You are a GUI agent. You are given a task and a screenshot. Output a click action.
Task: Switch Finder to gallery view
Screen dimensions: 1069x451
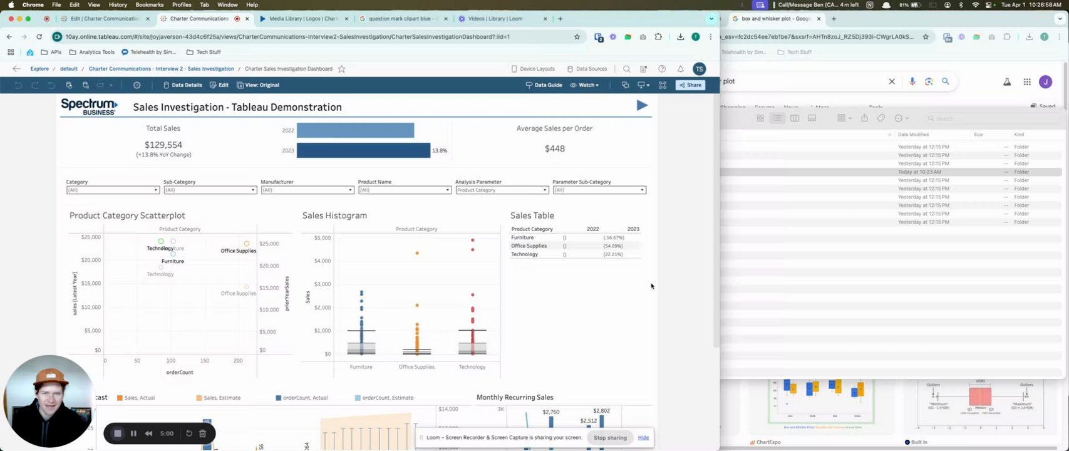812,118
